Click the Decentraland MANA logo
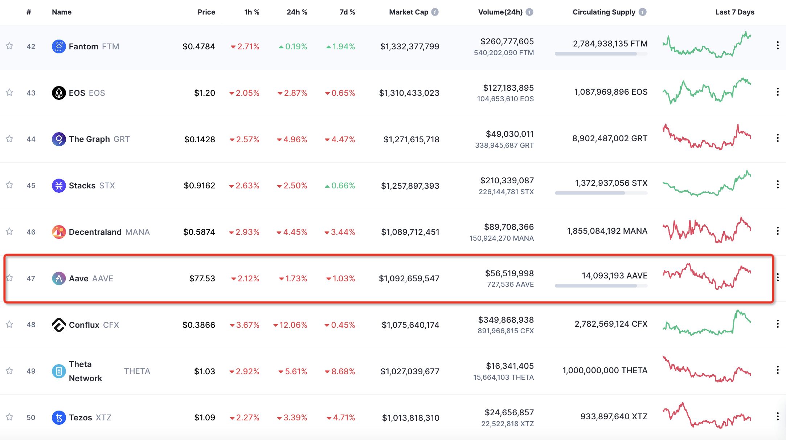 (58, 232)
